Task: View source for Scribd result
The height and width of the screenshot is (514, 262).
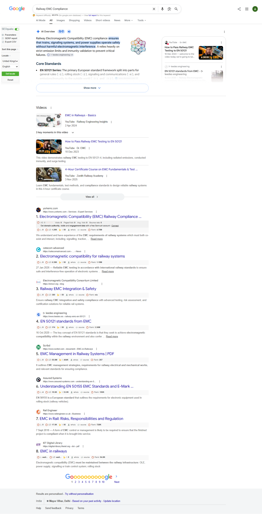Action: point(85,360)
